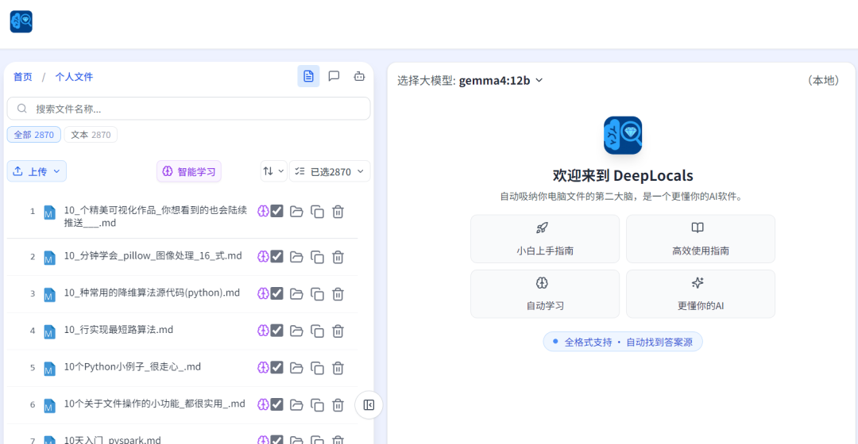Open the sort order dropdown
This screenshot has height=444, width=858.
pyautogui.click(x=273, y=171)
